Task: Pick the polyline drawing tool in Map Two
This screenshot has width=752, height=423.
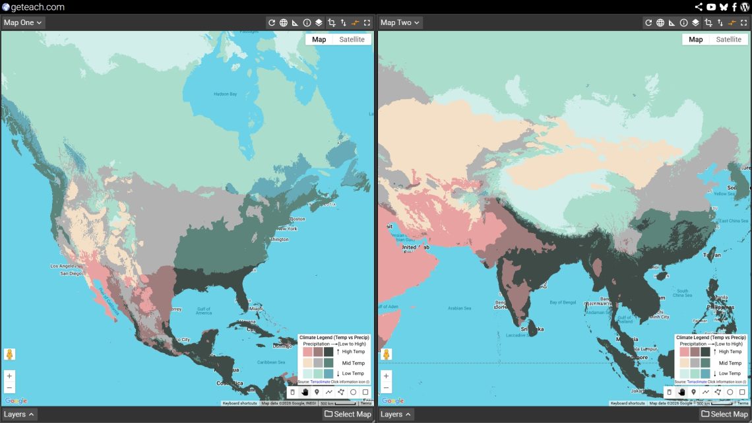Action: tap(705, 392)
